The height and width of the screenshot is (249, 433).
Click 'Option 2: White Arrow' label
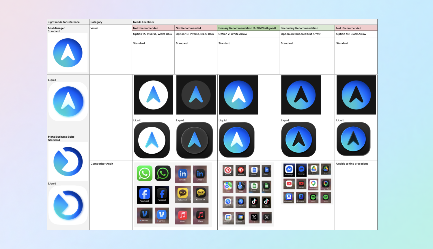pos(233,34)
